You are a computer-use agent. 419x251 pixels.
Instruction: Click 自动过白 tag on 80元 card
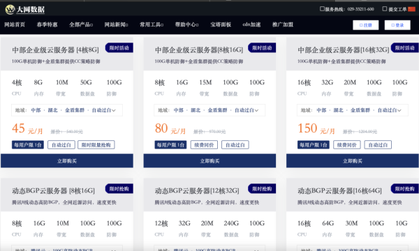[x=235, y=145]
